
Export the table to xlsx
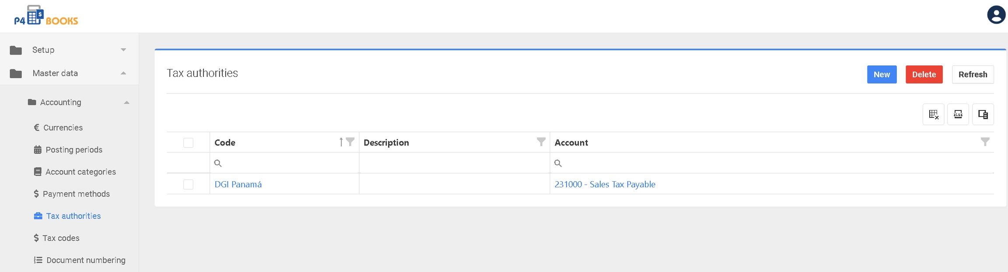pyautogui.click(x=958, y=114)
